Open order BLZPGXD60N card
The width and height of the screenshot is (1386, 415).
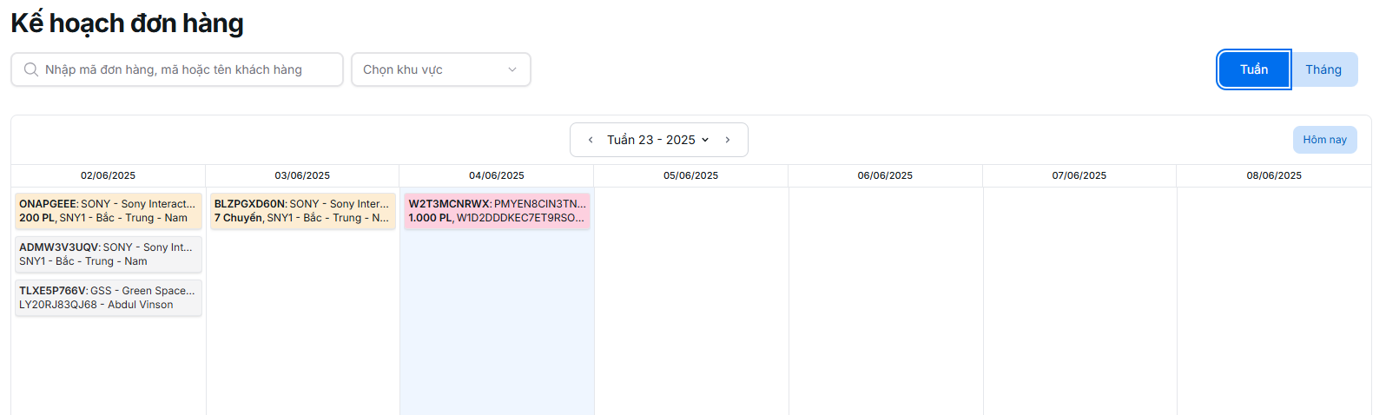click(x=302, y=211)
